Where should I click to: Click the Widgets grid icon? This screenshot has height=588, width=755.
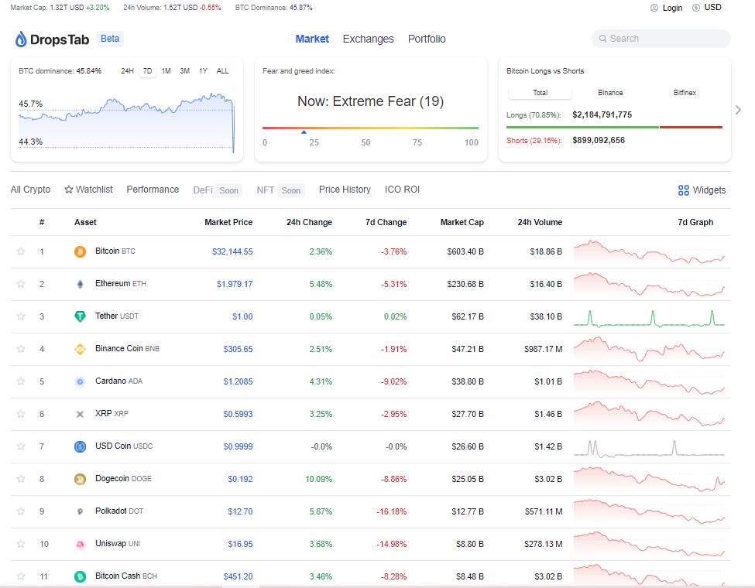(x=683, y=190)
